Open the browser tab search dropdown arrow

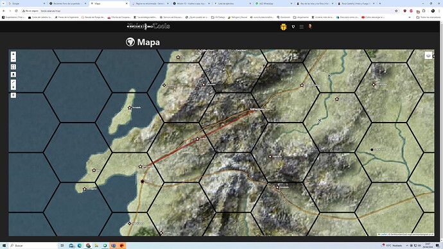3,3
